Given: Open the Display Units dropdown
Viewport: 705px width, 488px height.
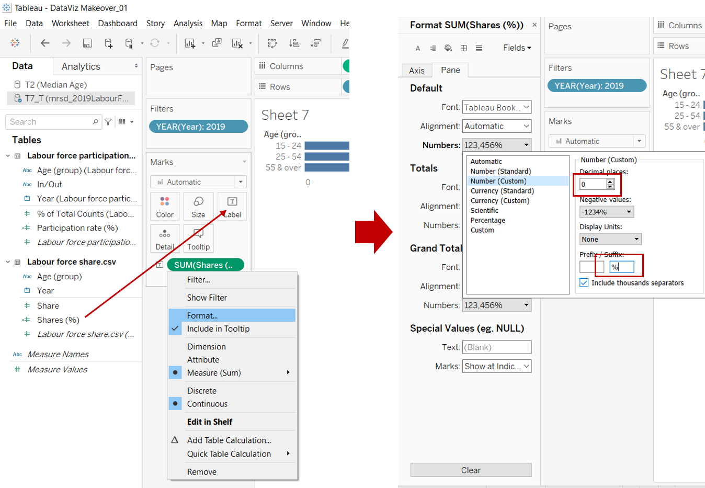Looking at the screenshot, I should click(610, 239).
